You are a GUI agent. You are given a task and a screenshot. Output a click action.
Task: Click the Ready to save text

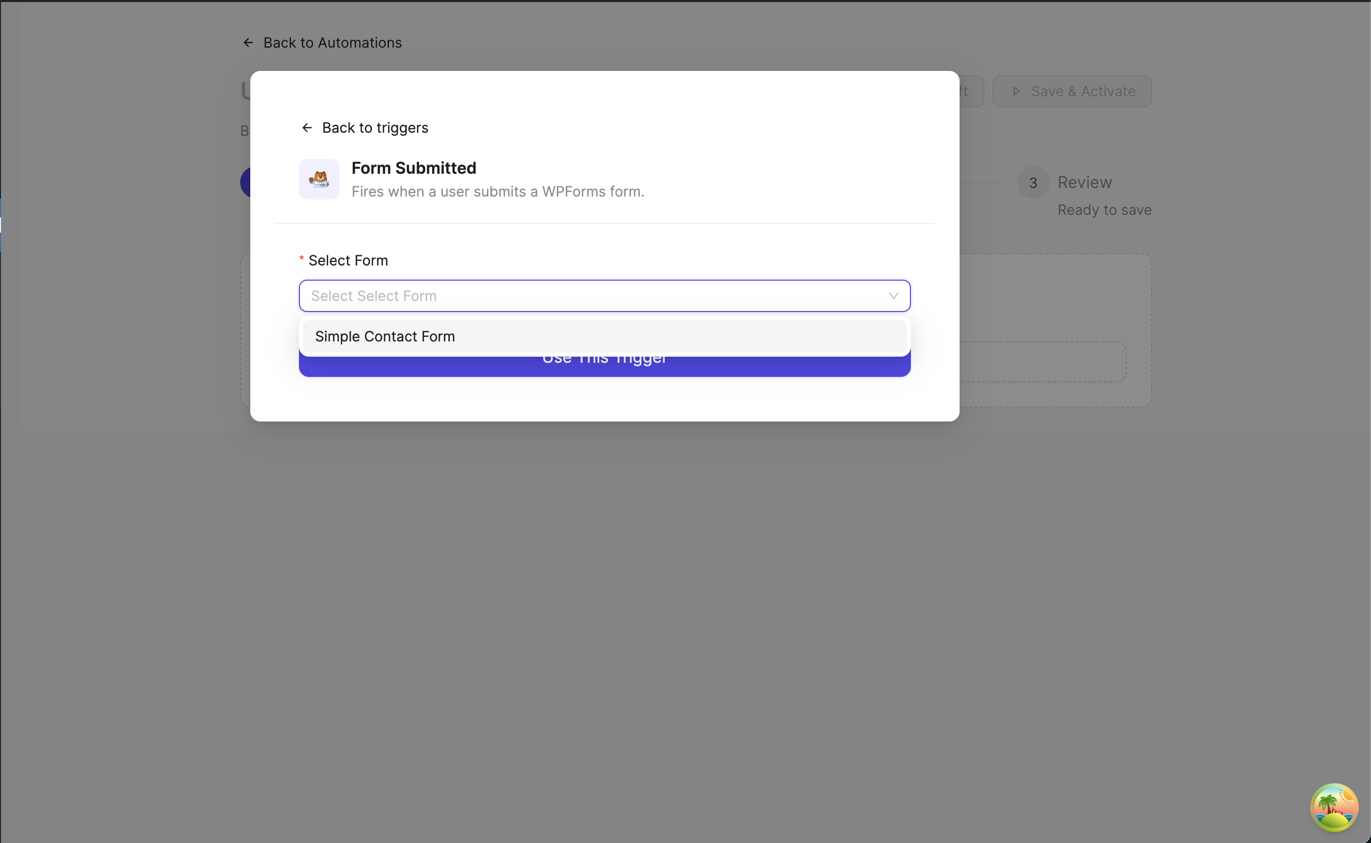(1104, 210)
